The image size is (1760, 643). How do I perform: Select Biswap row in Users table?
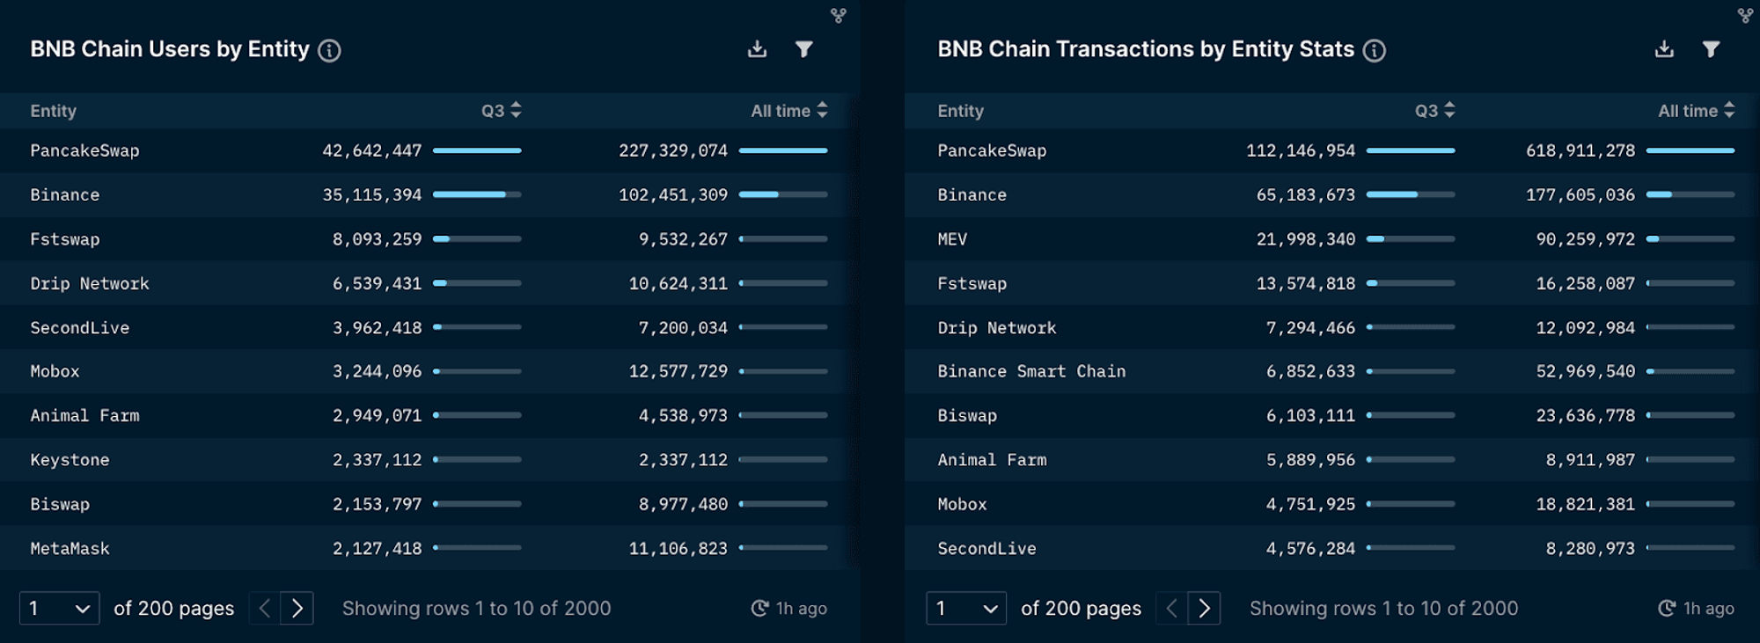(x=429, y=504)
